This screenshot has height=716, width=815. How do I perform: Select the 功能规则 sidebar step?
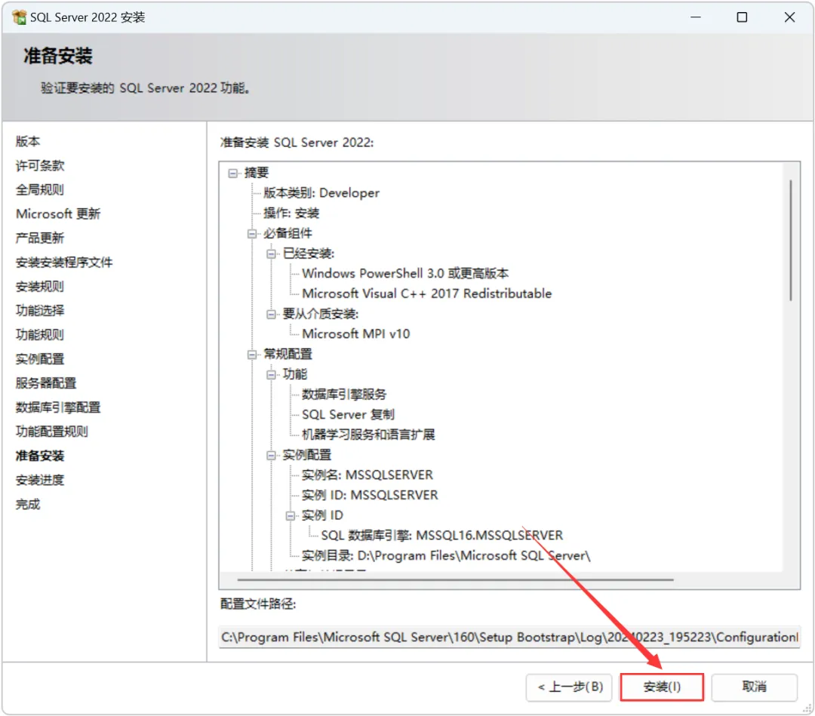click(39, 335)
